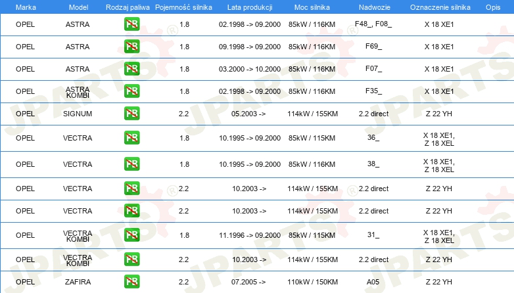Click the Rodzaj paliwa column header
Screen dimensions: 514x293
pyautogui.click(x=128, y=7)
